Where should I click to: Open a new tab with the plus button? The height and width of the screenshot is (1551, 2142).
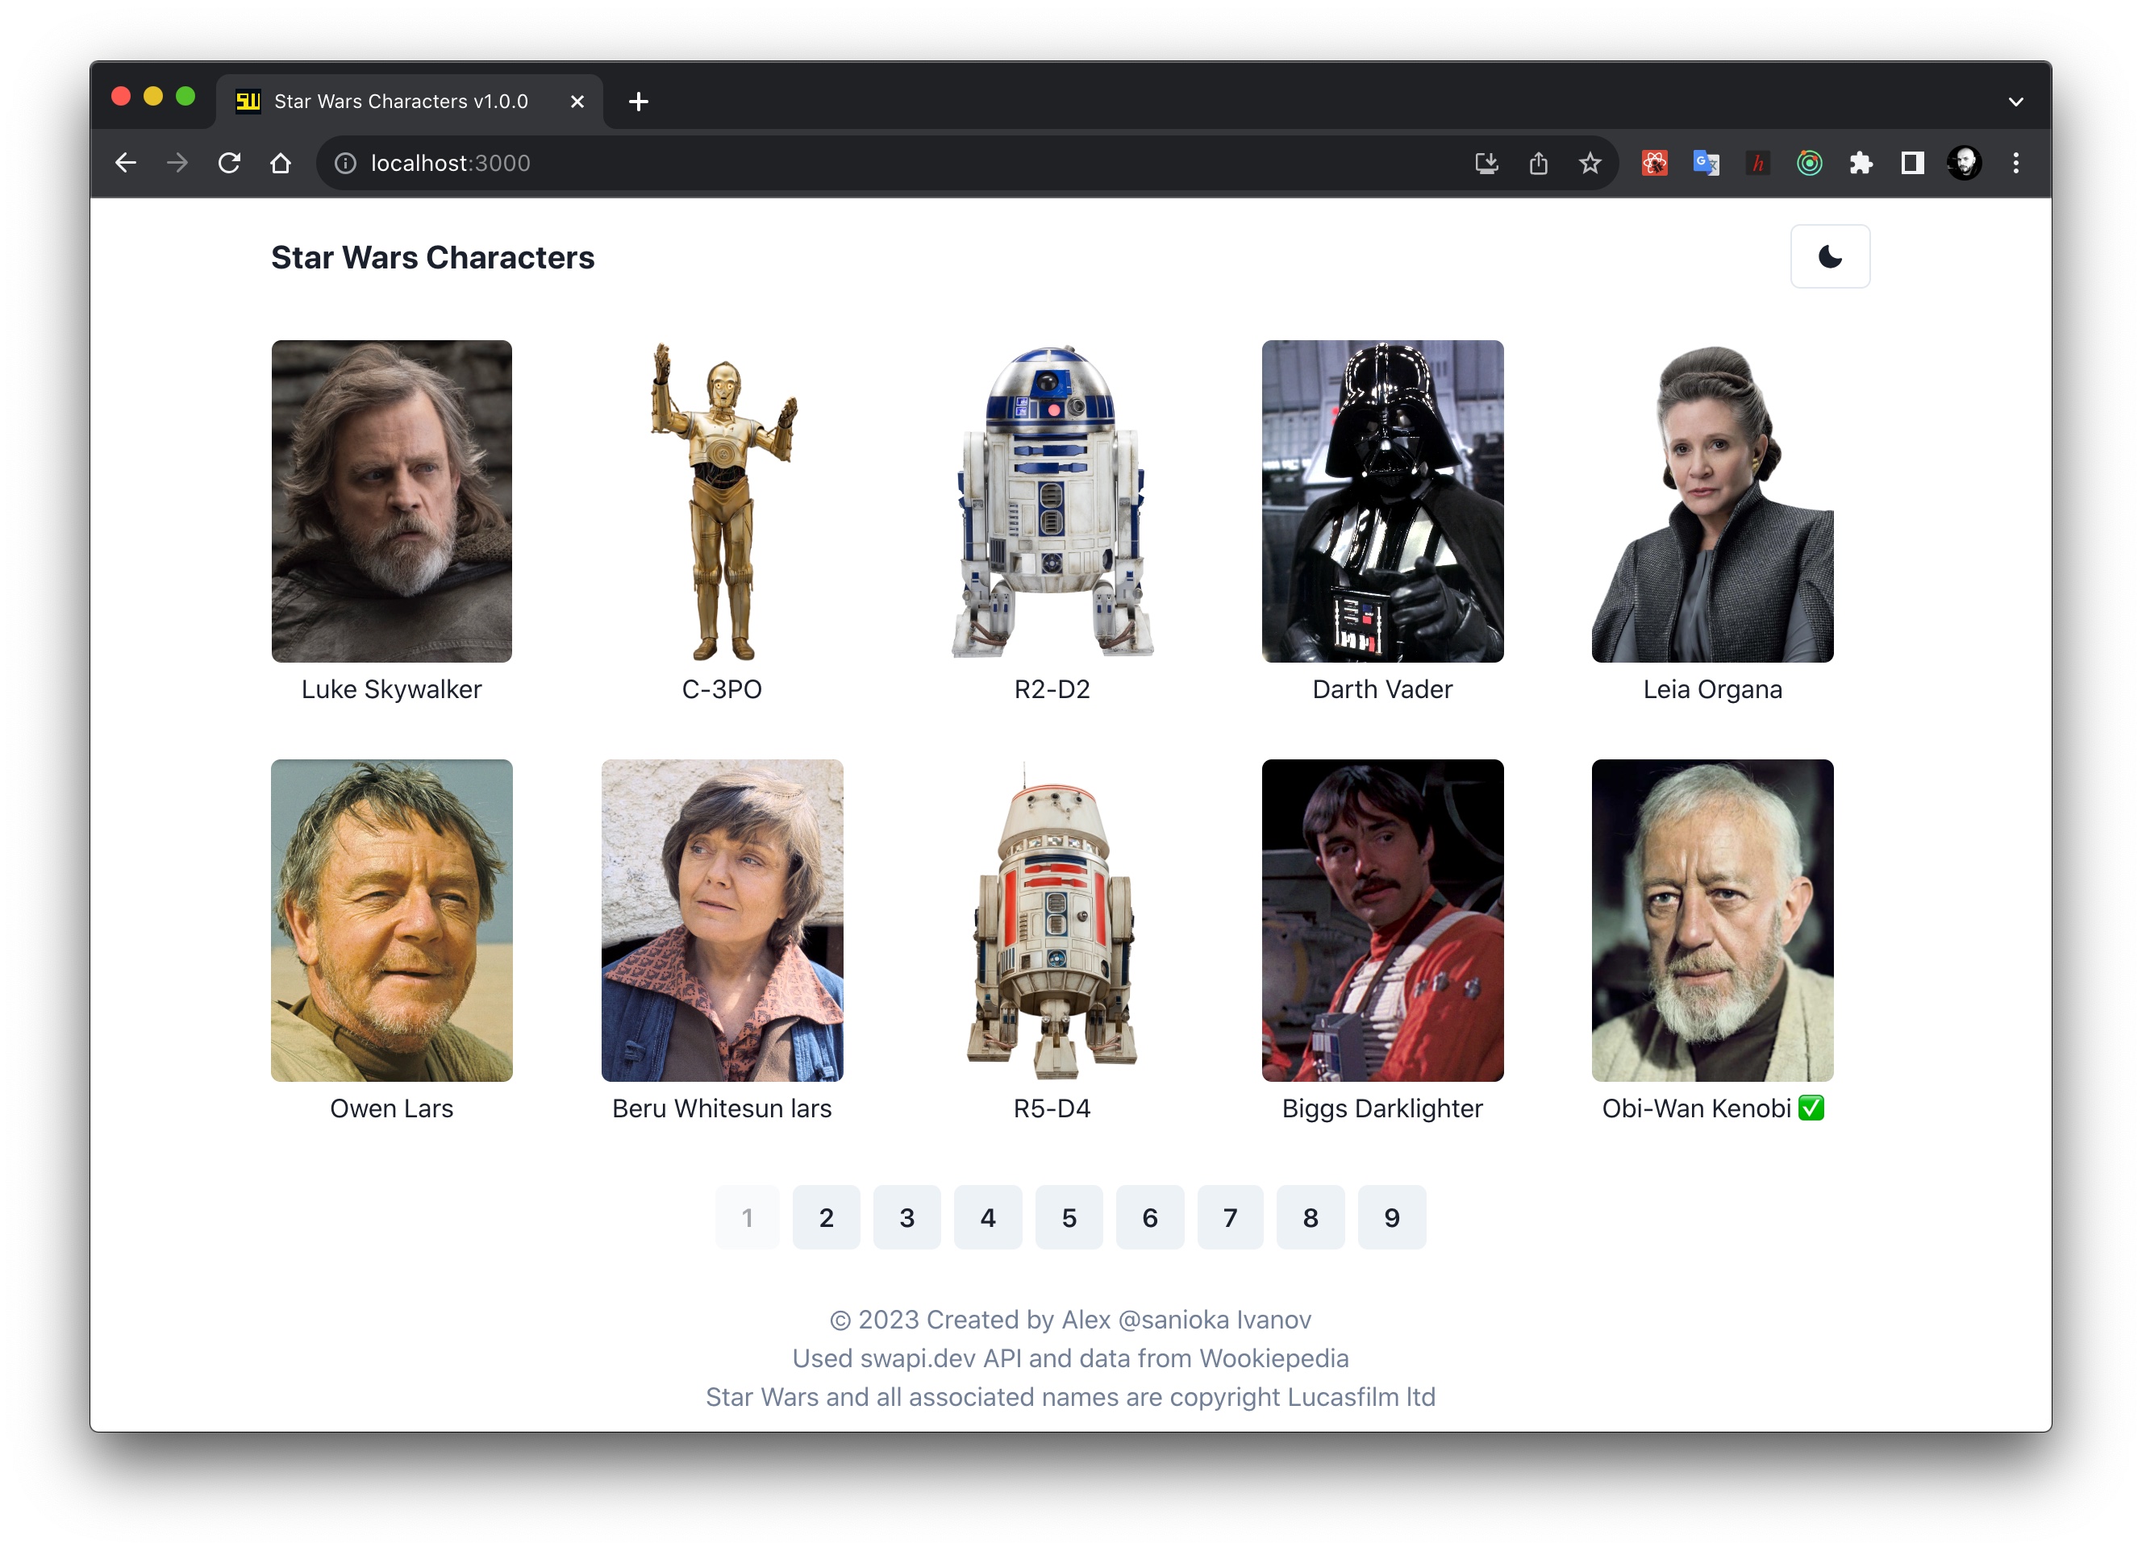coord(639,102)
